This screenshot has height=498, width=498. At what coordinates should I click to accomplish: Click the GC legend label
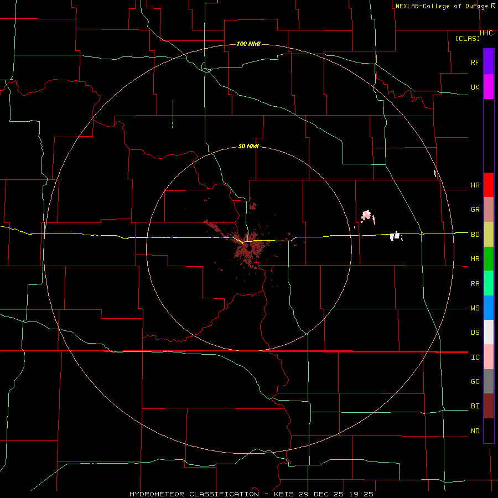pyautogui.click(x=475, y=382)
